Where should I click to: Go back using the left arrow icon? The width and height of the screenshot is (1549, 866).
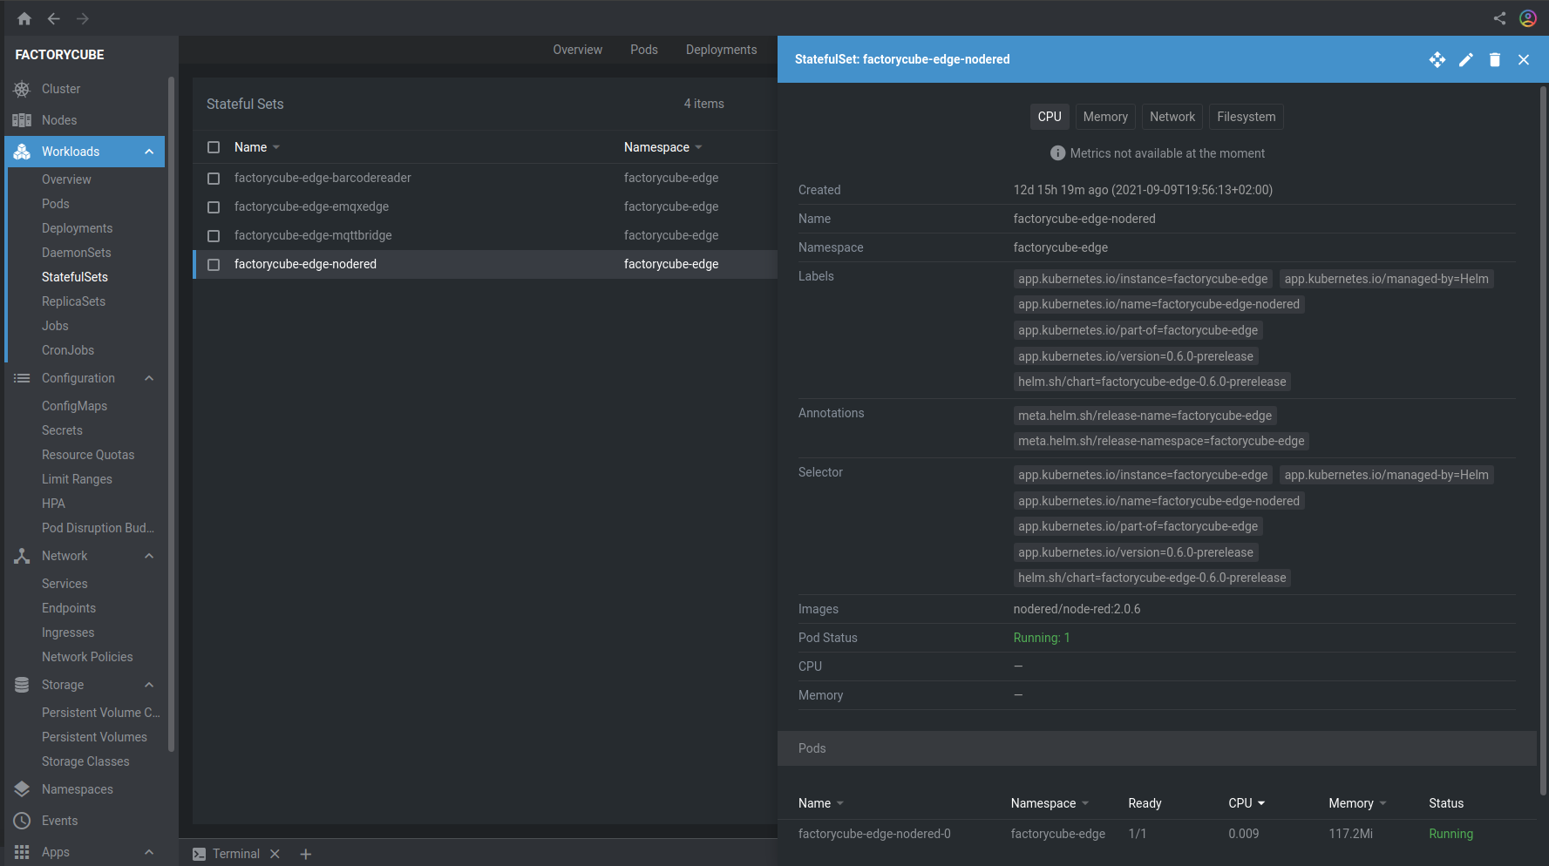[54, 18]
